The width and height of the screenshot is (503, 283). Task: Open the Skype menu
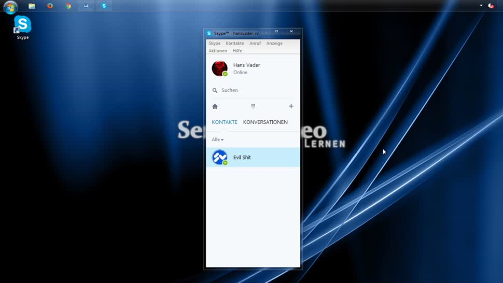click(x=214, y=43)
